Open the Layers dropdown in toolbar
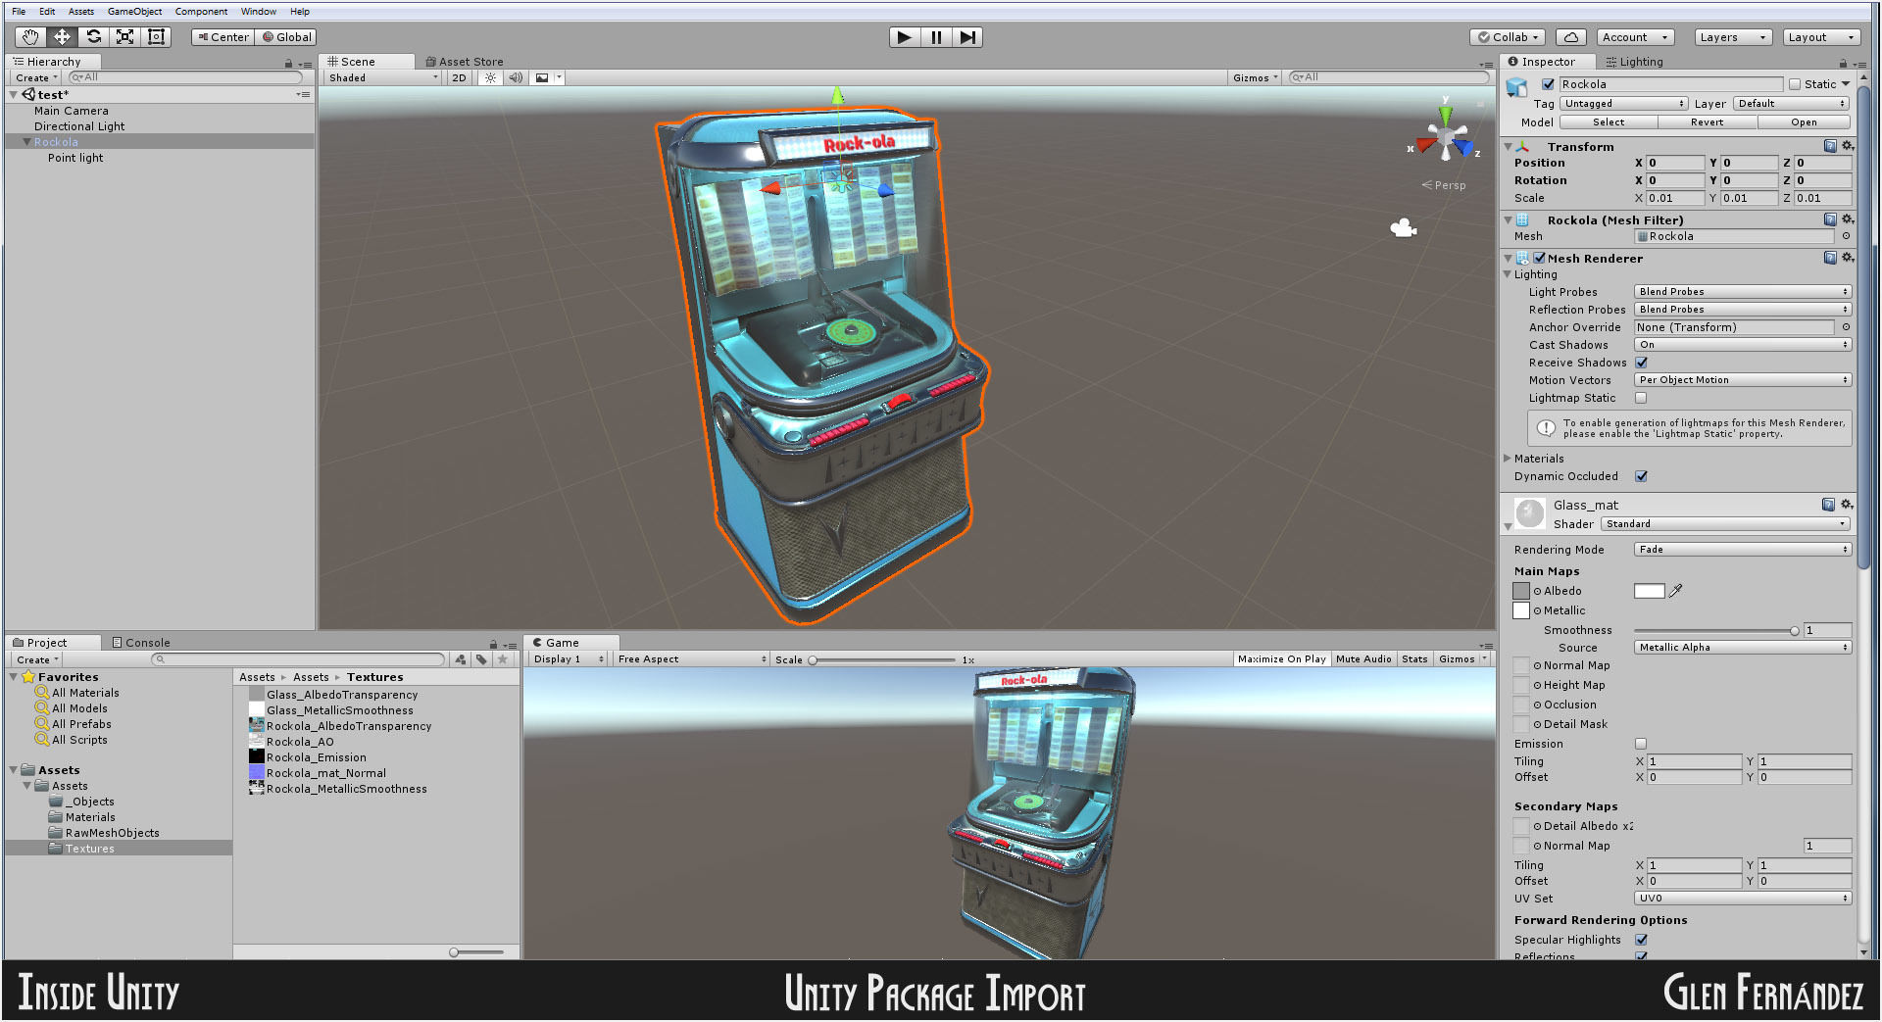Image resolution: width=1882 pixels, height=1022 pixels. tap(1732, 37)
